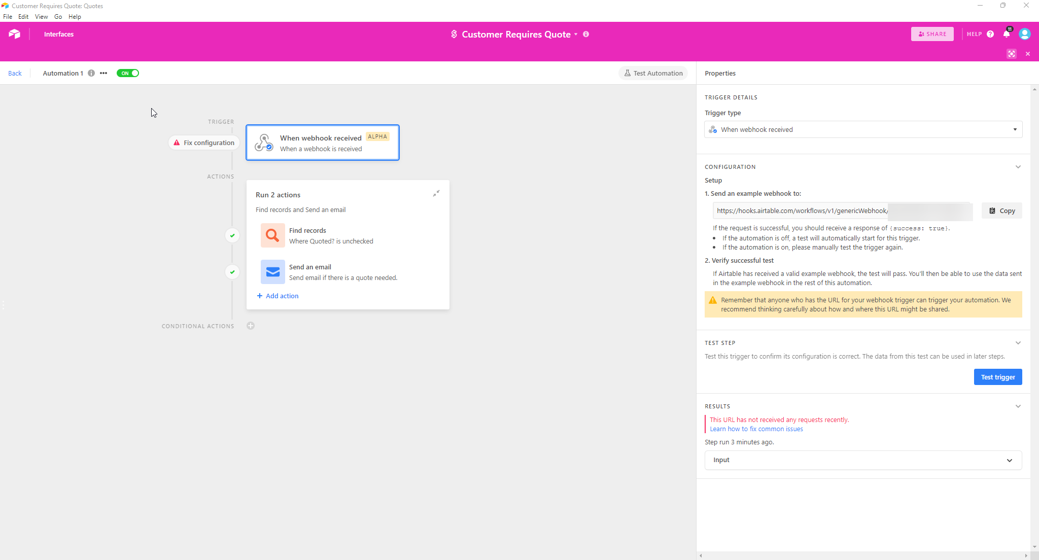Click the Airtable home logo icon
This screenshot has width=1039, height=560.
14,34
